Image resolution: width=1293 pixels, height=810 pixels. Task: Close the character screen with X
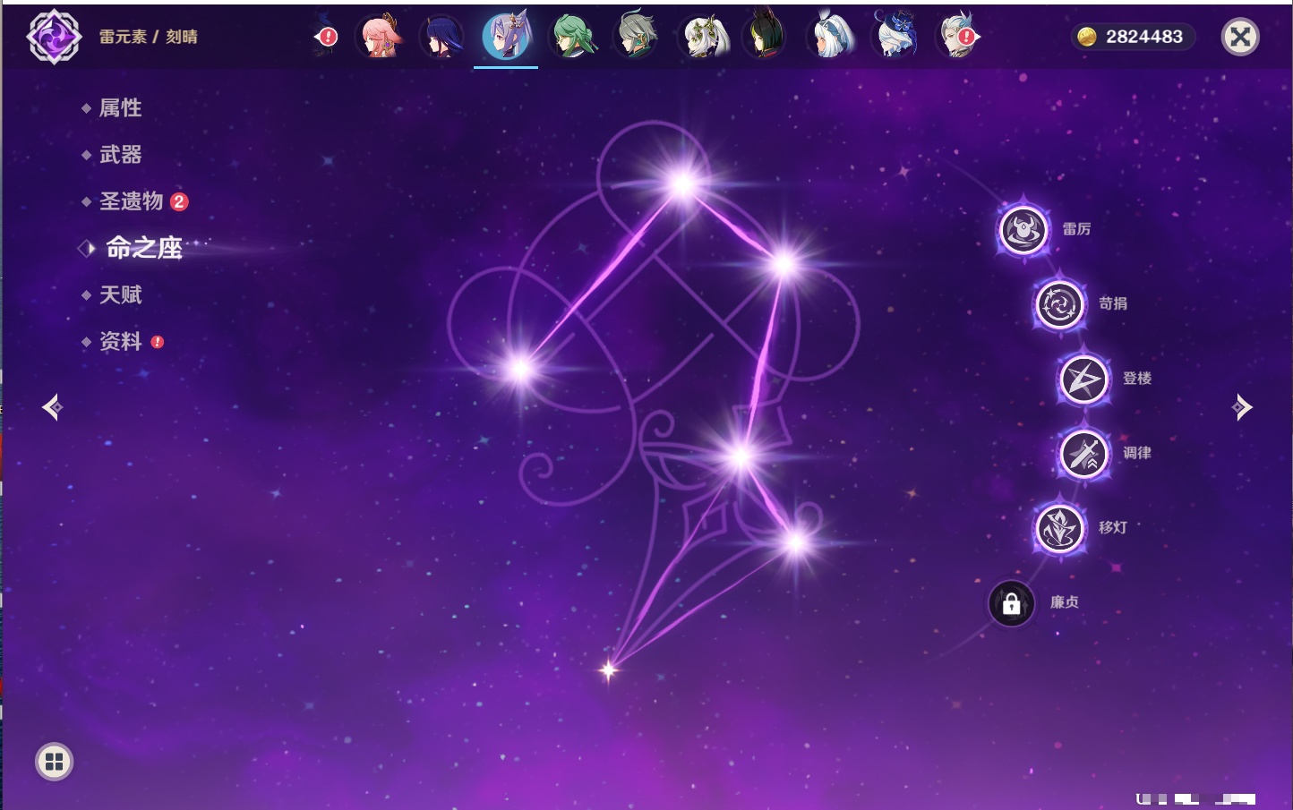[x=1240, y=37]
